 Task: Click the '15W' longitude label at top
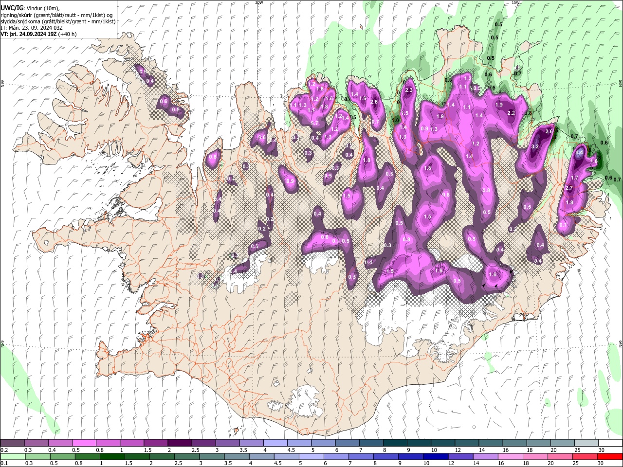515,2
